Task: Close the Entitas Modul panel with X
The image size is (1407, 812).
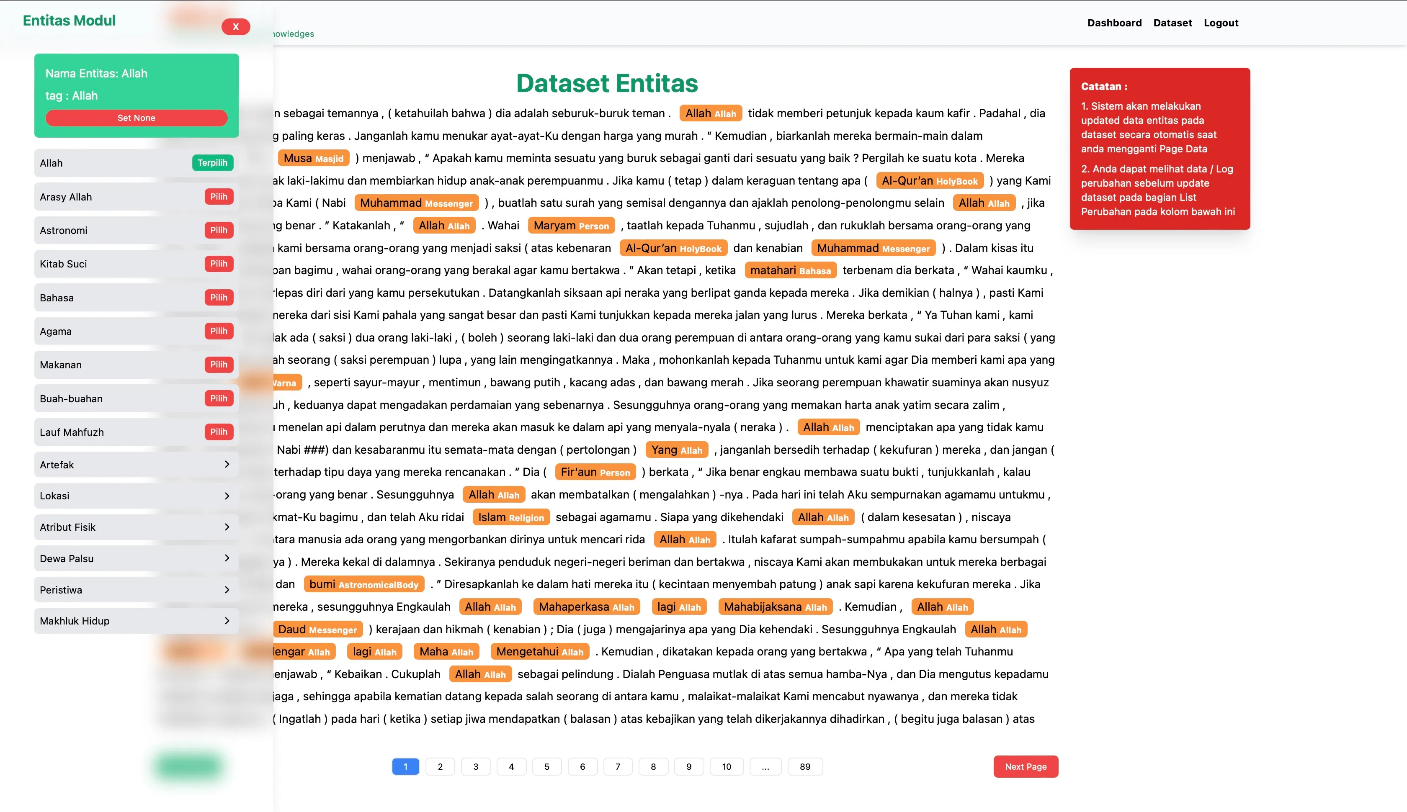Action: [x=235, y=26]
